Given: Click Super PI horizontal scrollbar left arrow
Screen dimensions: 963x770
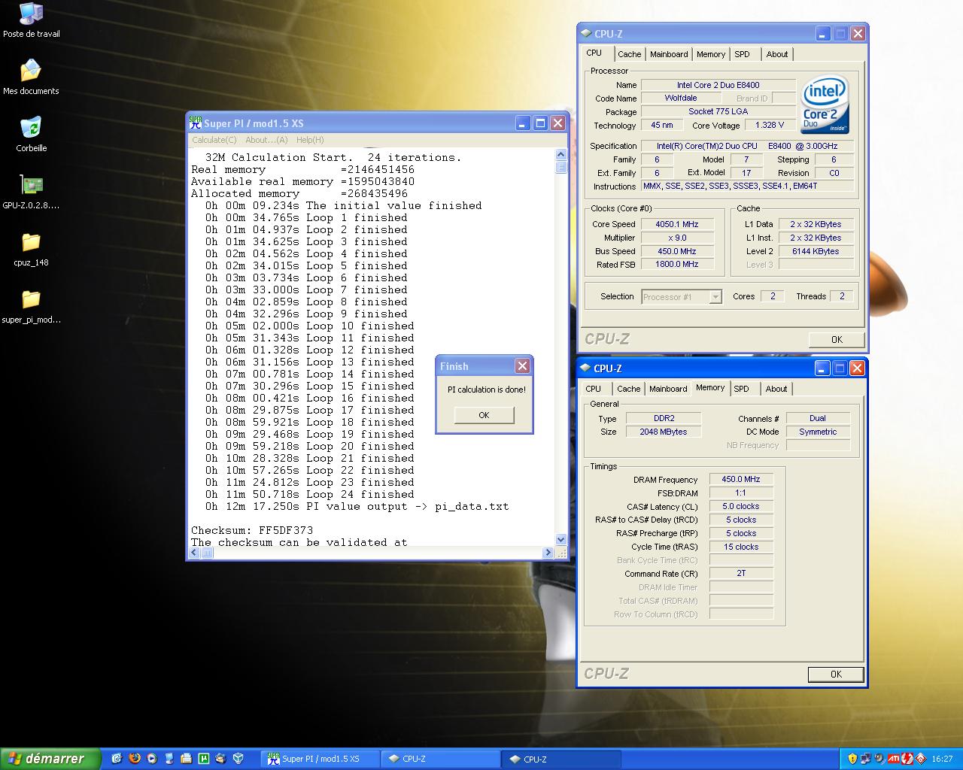Looking at the screenshot, I should (x=194, y=553).
